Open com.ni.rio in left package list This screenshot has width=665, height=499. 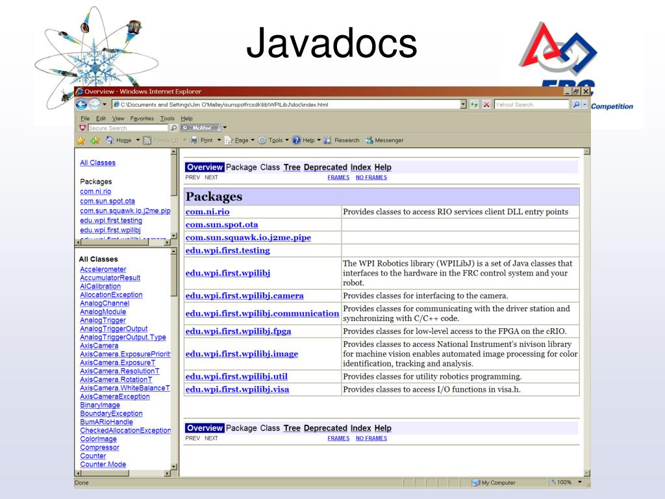[x=95, y=192]
